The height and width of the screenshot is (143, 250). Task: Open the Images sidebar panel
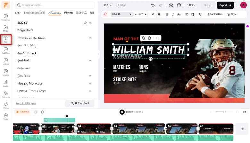(x=6, y=73)
